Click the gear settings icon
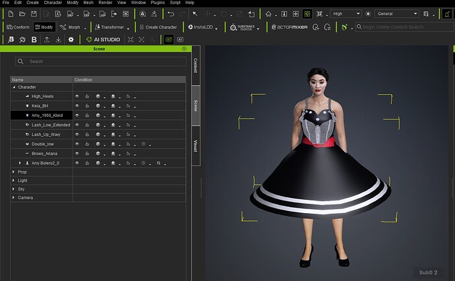The height and width of the screenshot is (281, 455). (71, 40)
